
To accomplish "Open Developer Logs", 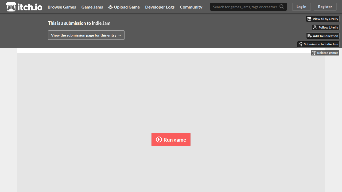I will click(x=160, y=7).
